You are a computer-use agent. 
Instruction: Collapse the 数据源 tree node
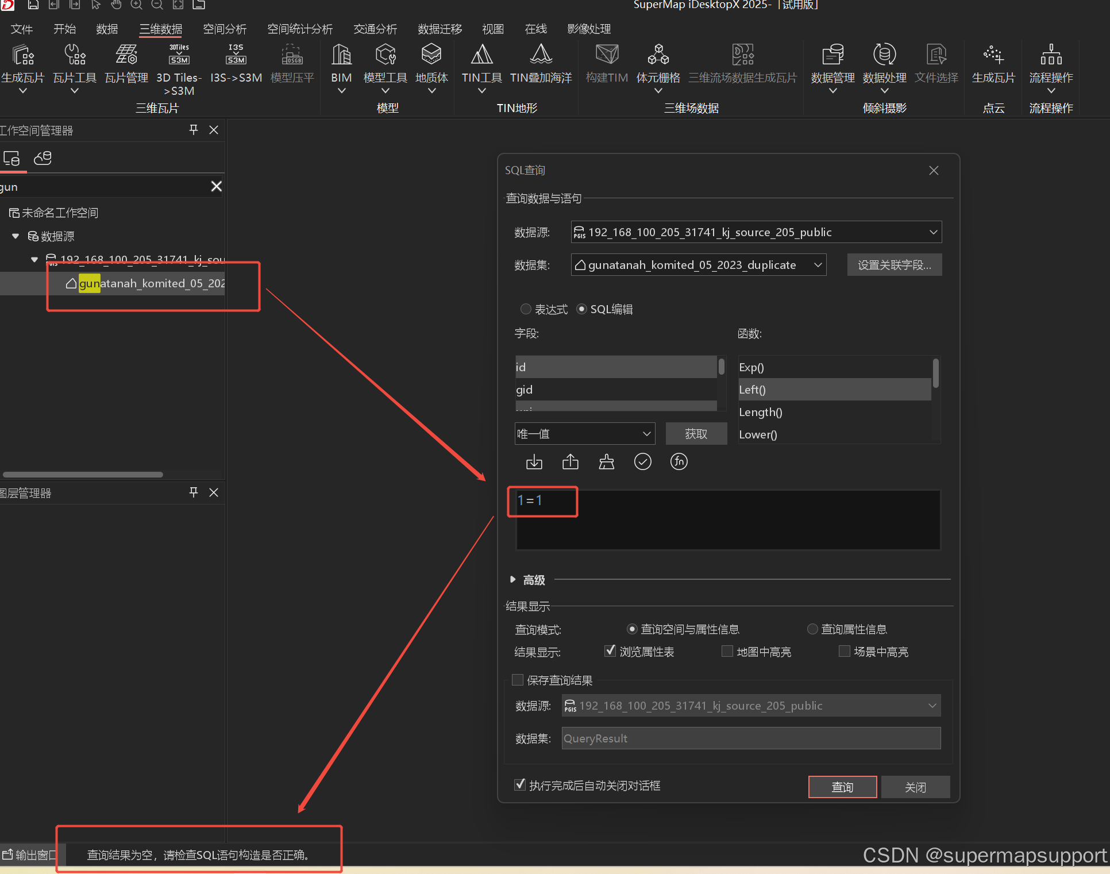(x=16, y=236)
